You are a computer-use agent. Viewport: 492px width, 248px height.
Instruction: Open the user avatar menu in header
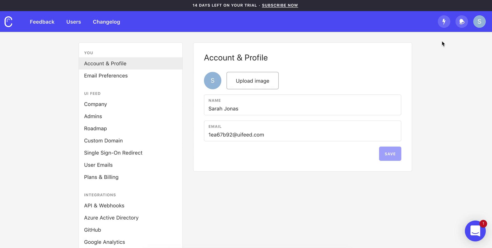coord(479,22)
